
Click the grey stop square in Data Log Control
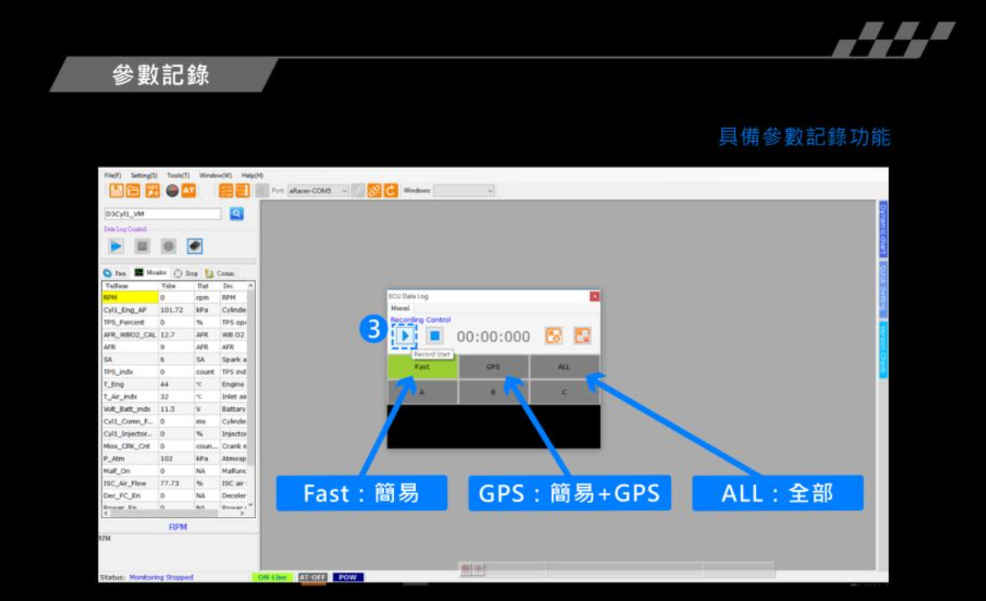click(x=142, y=245)
